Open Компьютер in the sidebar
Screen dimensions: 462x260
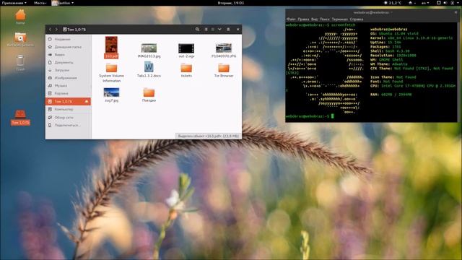[69, 109]
